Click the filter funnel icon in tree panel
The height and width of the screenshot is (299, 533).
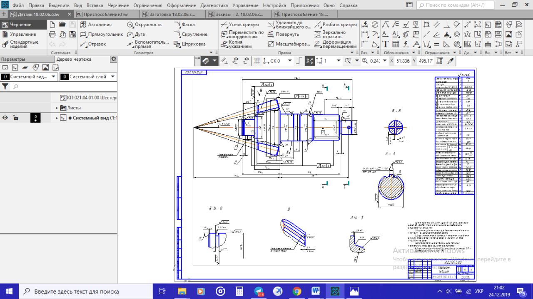[5, 86]
